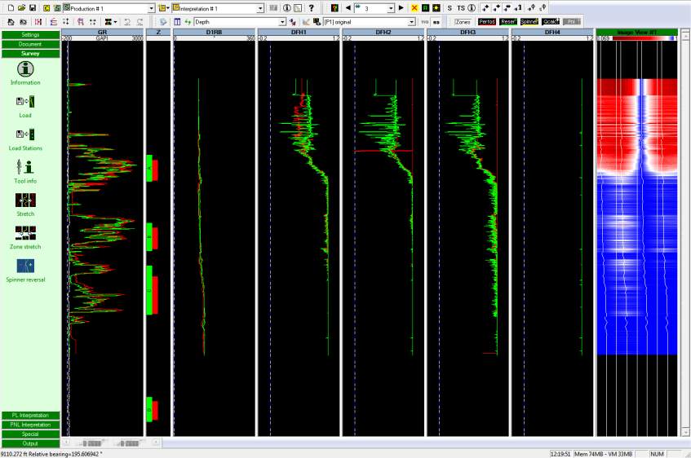
Task: Click the red-blue color scale bar in Image View
Action: (x=642, y=39)
